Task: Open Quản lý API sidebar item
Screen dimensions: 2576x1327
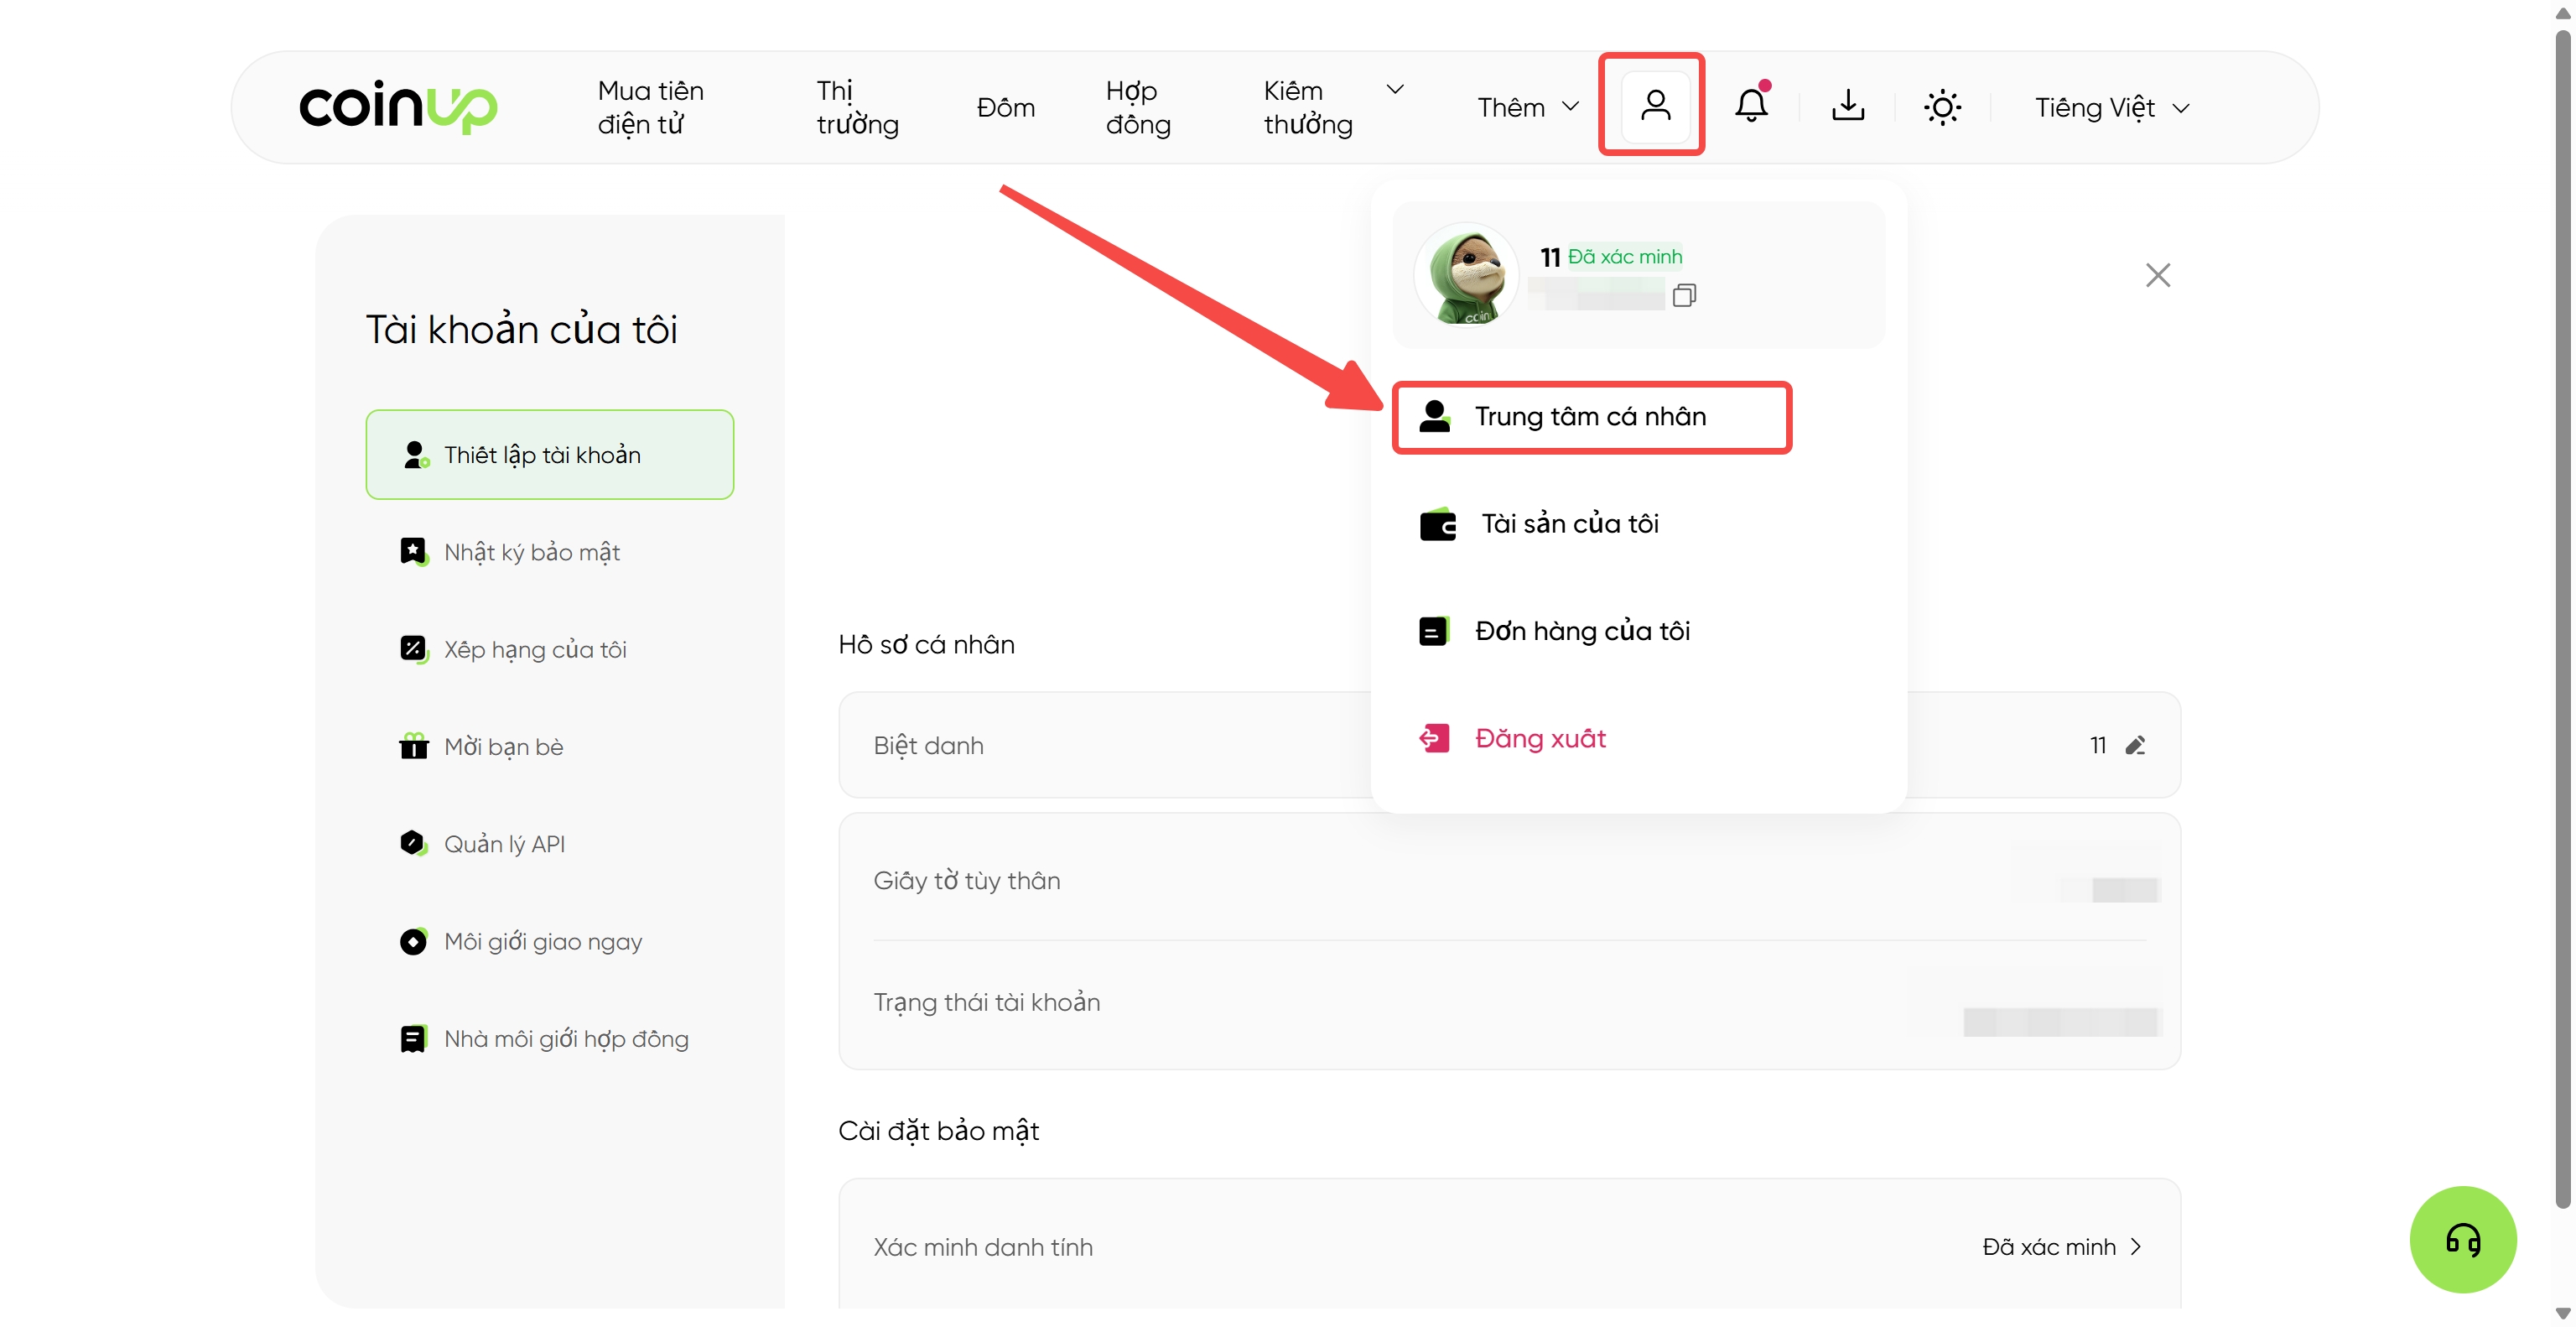Action: 504,843
